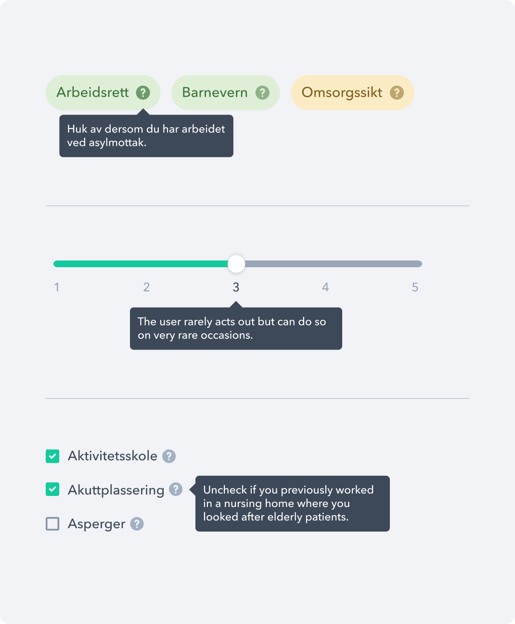Uncheck the Akuttplassering checkbox
The width and height of the screenshot is (515, 624).
coord(52,490)
